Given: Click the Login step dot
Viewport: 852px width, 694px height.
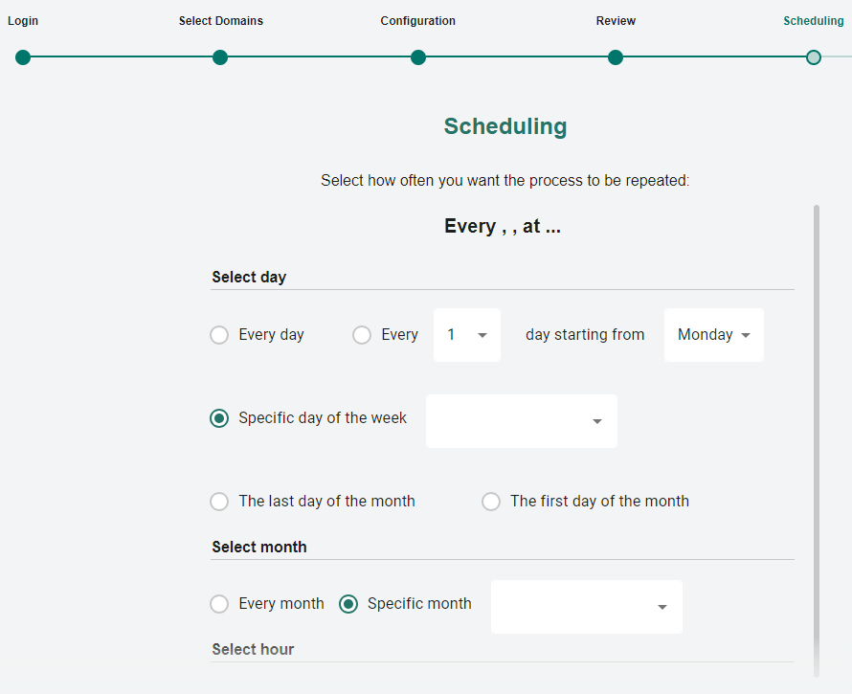Looking at the screenshot, I should 23,57.
